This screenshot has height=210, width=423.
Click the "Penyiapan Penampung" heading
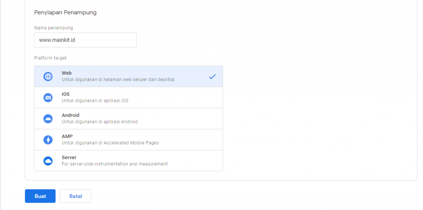tap(65, 12)
